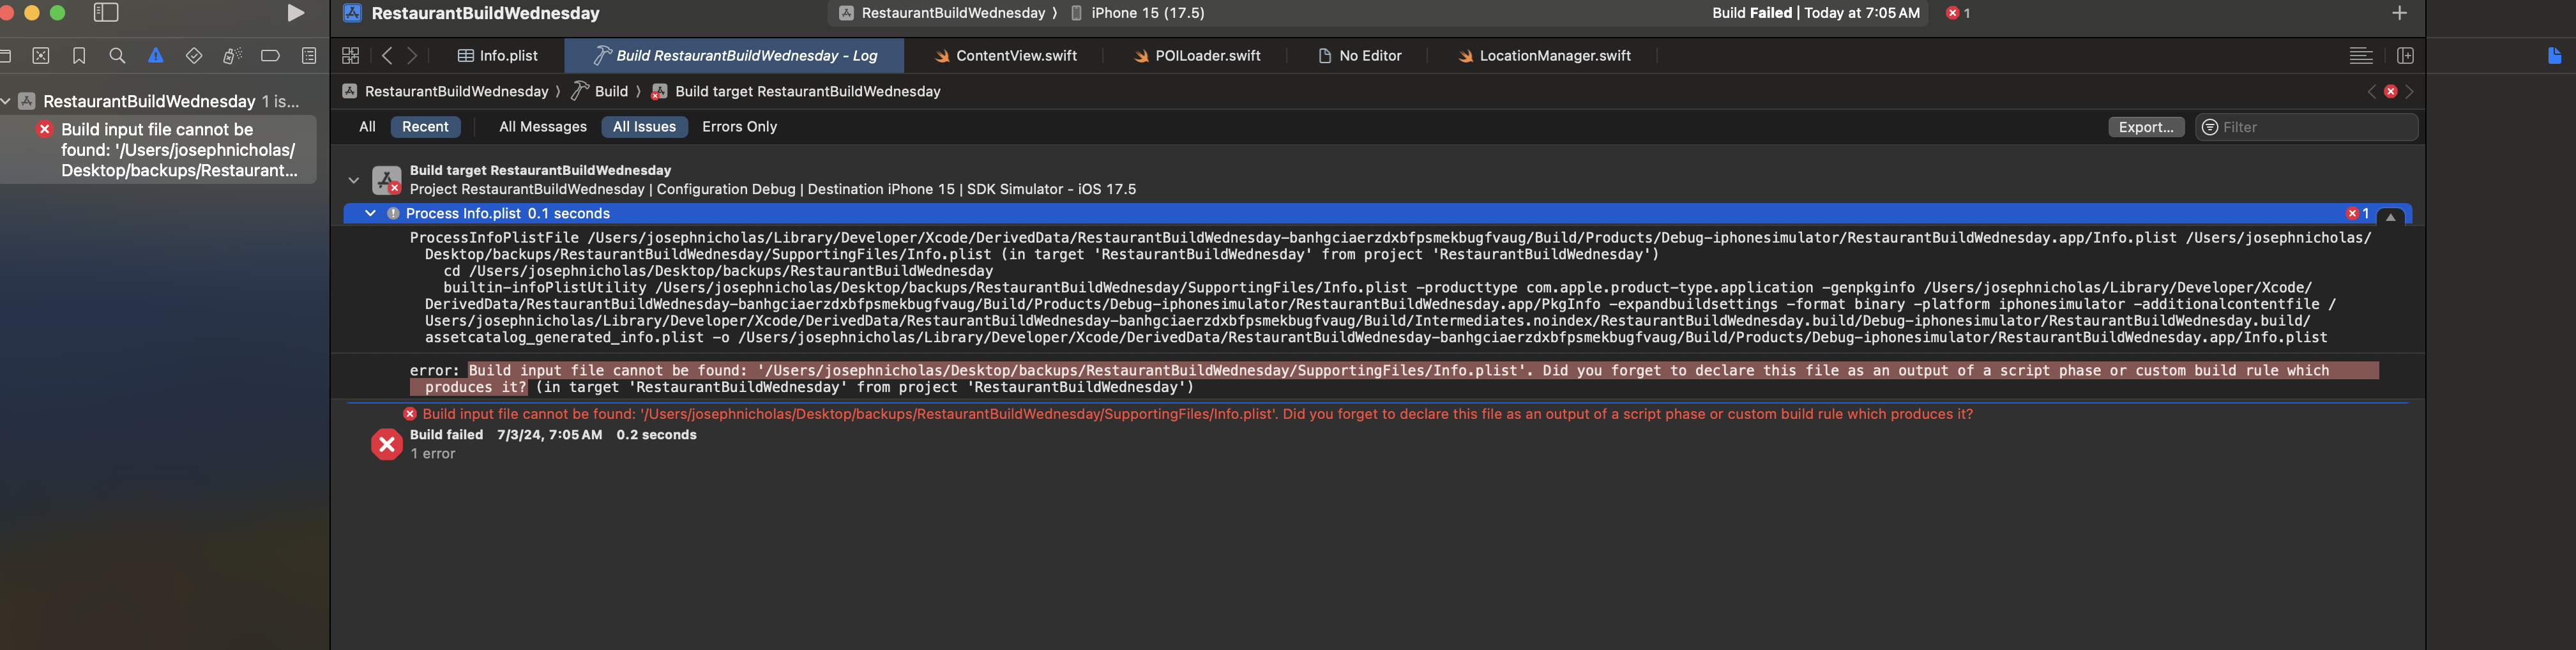
Task: Select the Build RestaurantBuildWednesday Log tab
Action: coord(735,56)
